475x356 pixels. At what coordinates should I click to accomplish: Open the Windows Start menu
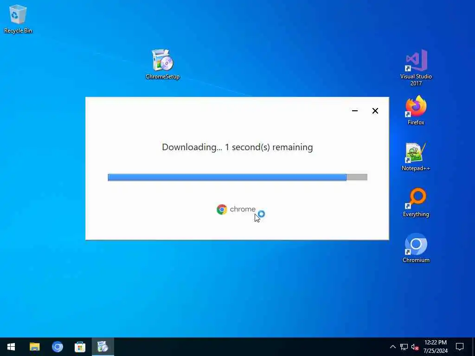point(11,347)
